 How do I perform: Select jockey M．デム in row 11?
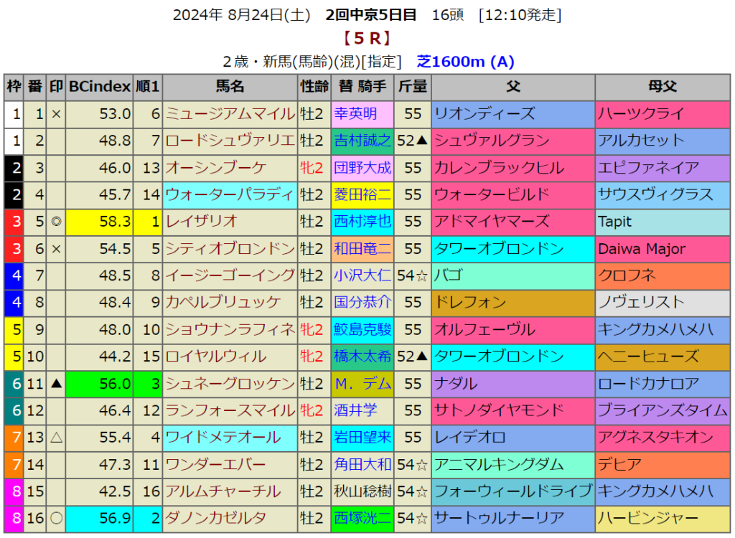(362, 384)
